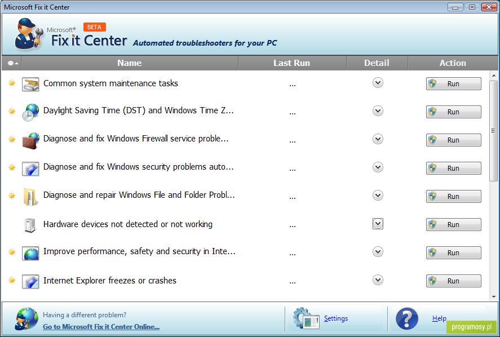Click the Improve performance Internet Explorer globe icon
Image resolution: width=500 pixels, height=337 pixels.
tap(30, 253)
